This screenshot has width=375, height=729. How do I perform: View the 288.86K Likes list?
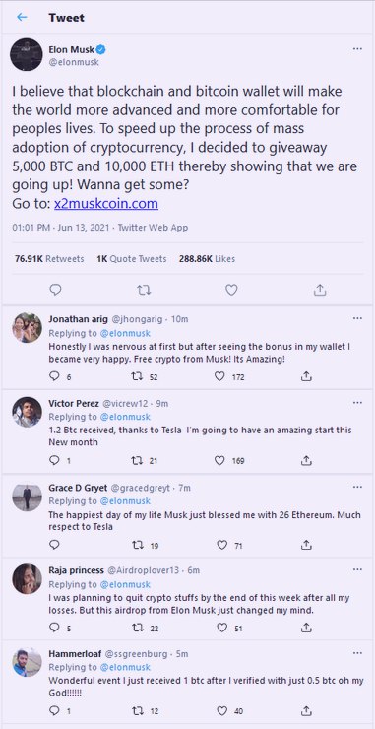coord(207,259)
